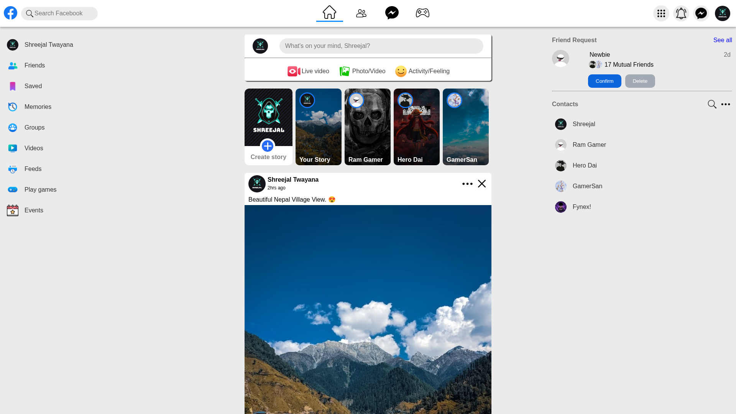736x414 pixels.
Task: Open Groups in left sidebar
Action: pos(26,128)
